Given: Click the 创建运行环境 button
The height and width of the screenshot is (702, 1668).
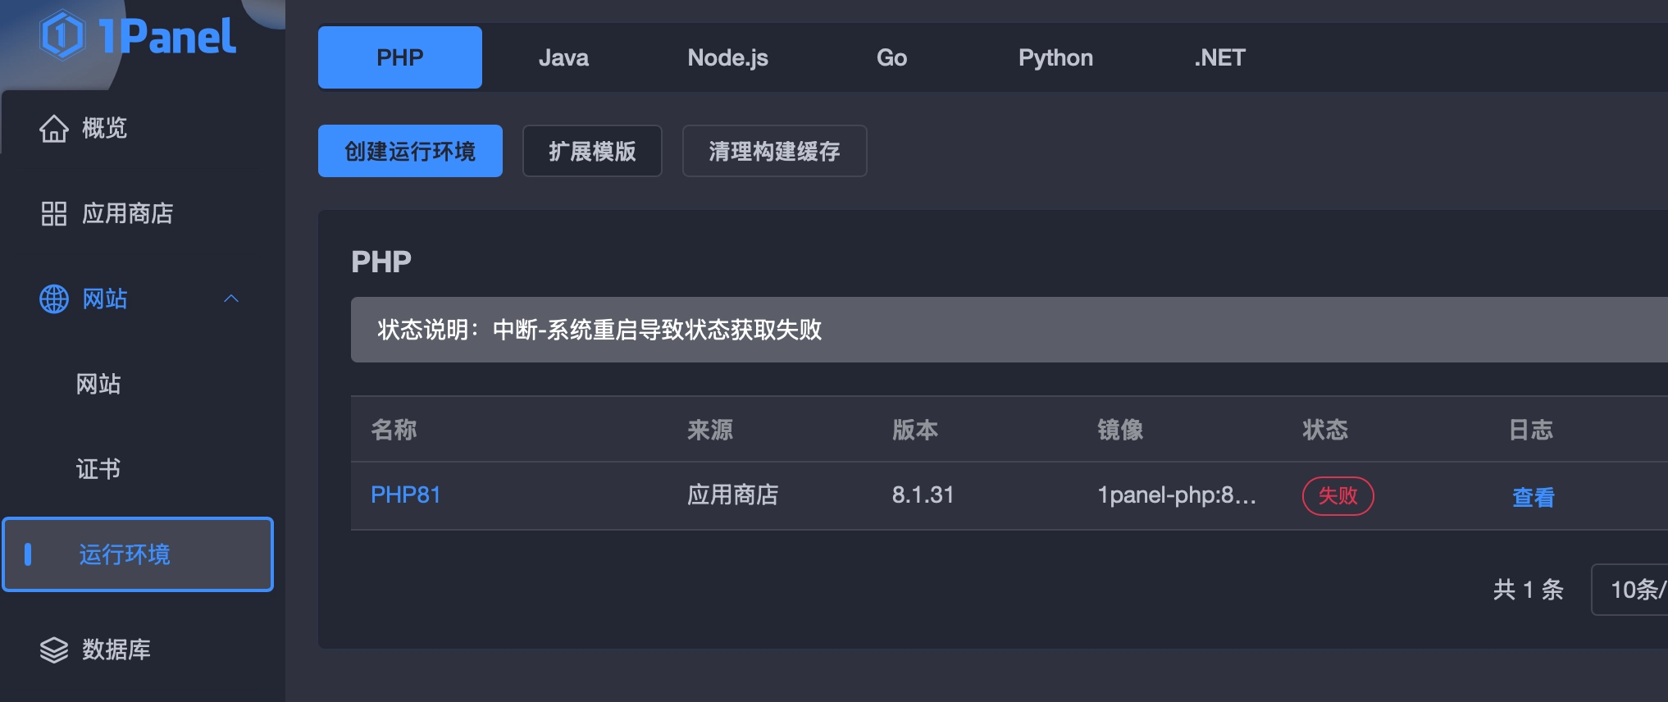Looking at the screenshot, I should click(410, 150).
